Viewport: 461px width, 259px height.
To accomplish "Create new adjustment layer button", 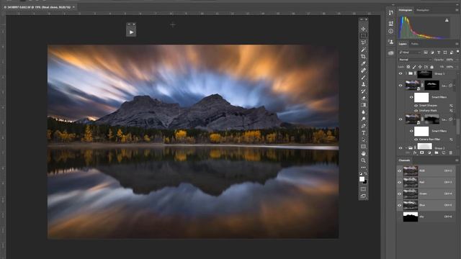I will point(429,153).
